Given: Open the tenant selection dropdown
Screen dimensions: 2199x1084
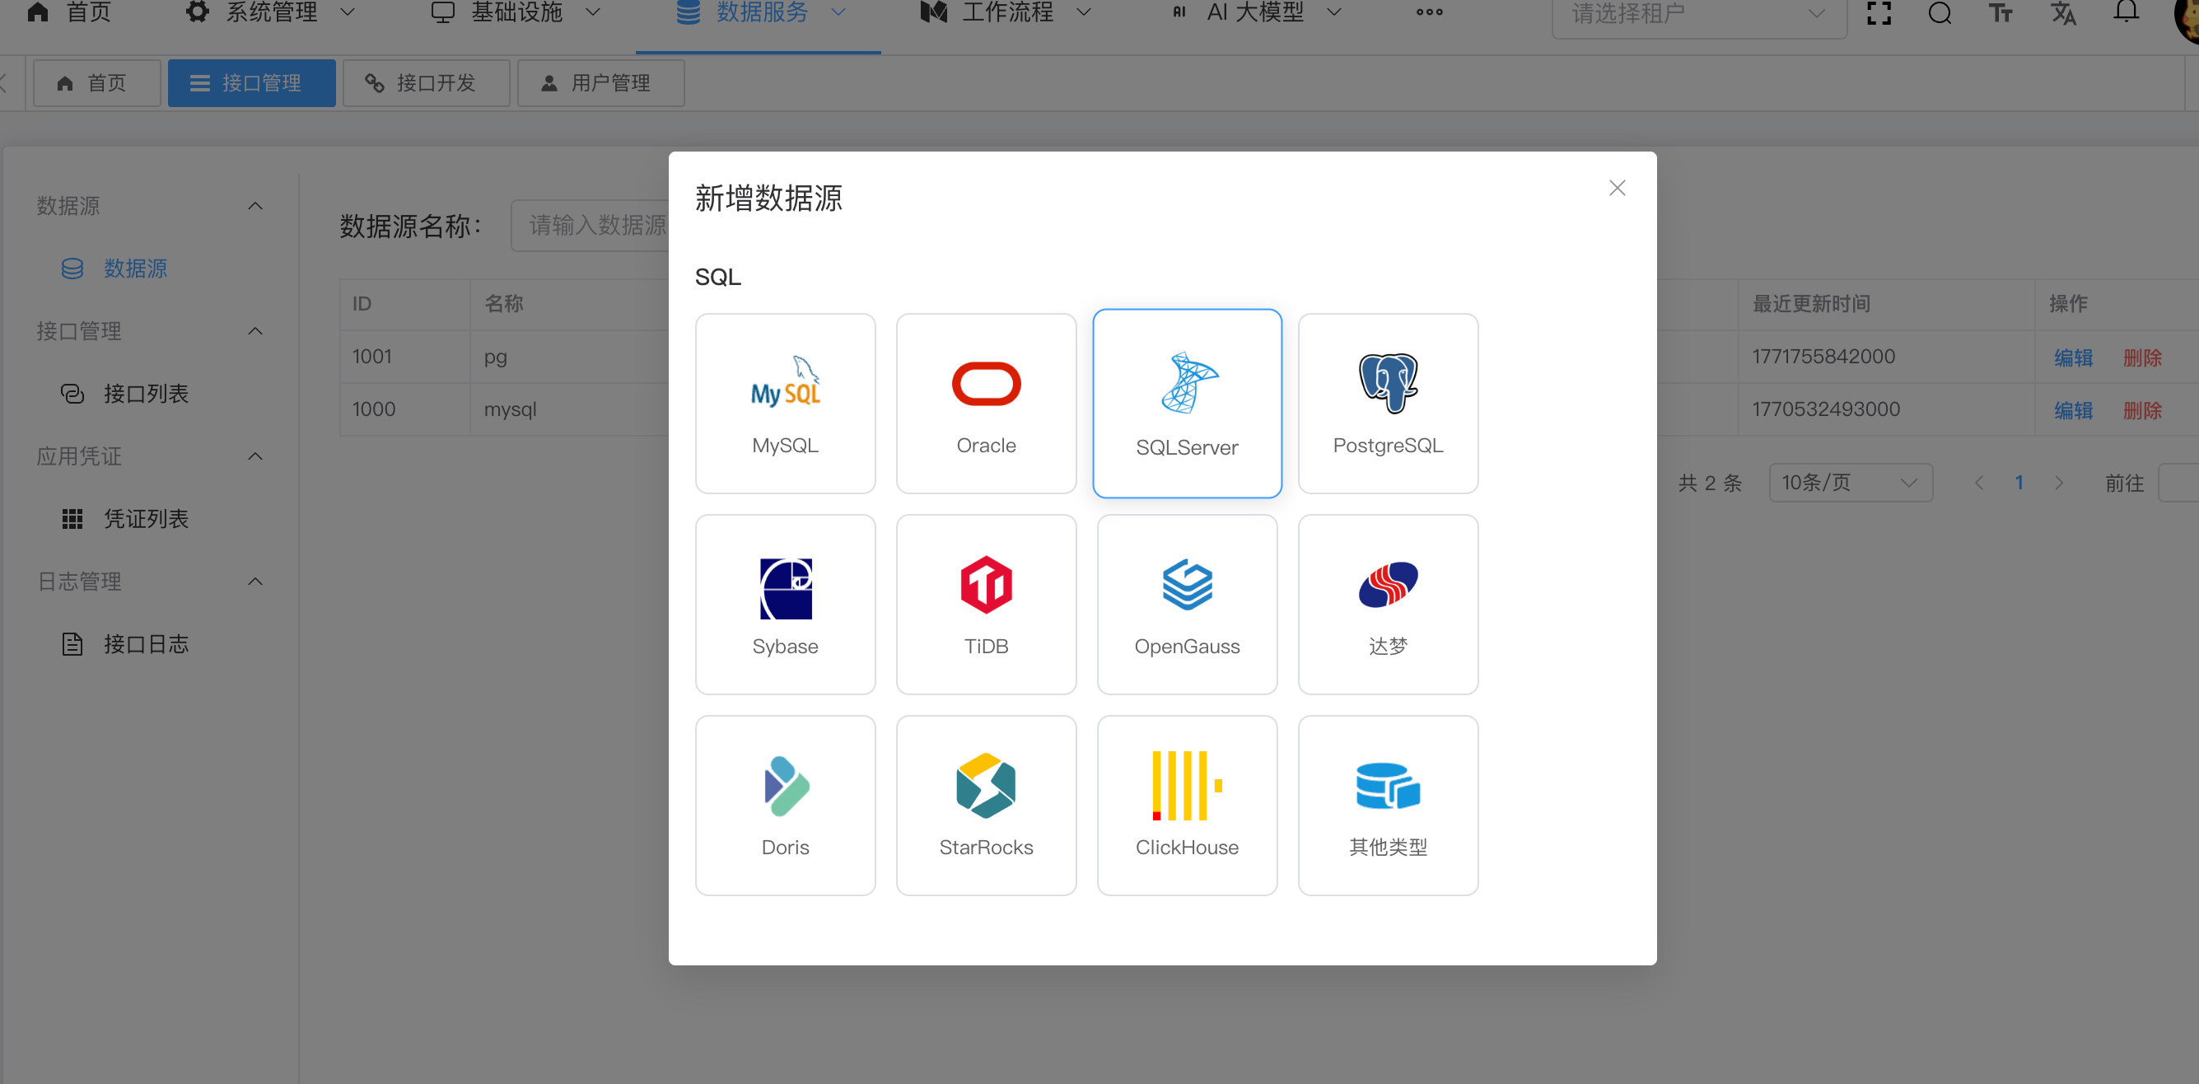Looking at the screenshot, I should pos(1697,14).
